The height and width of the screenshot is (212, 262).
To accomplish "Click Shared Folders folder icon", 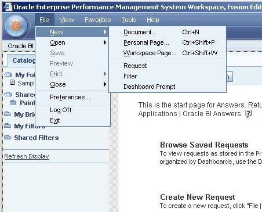I will (8, 94).
